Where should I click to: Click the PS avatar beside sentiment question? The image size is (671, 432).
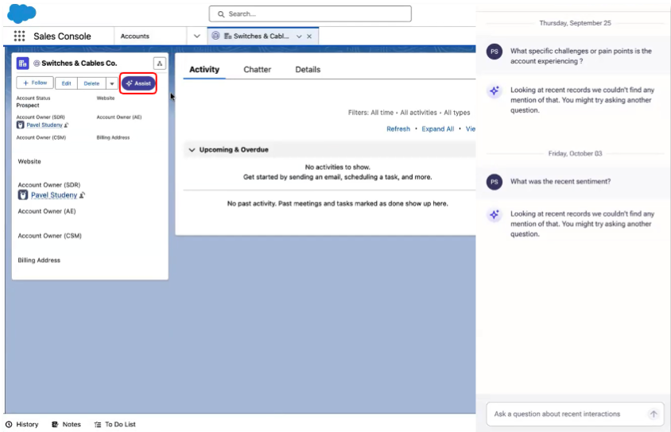(x=495, y=182)
